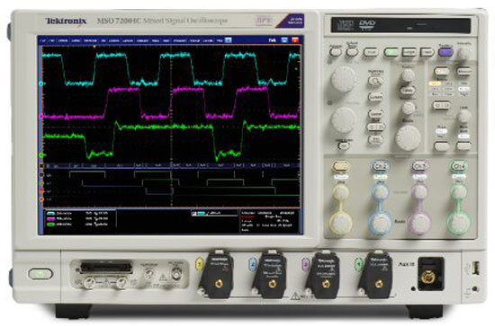Click the green Run/Stop button
Viewport: 495px width, 326px height.
click(391, 52)
